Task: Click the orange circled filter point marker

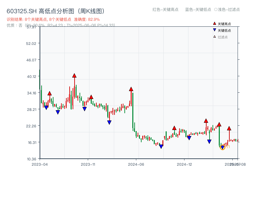Action: 222,148
